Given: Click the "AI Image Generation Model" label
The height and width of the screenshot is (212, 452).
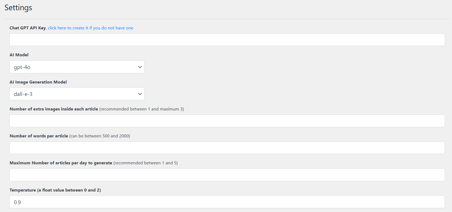Looking at the screenshot, I should [x=38, y=82].
